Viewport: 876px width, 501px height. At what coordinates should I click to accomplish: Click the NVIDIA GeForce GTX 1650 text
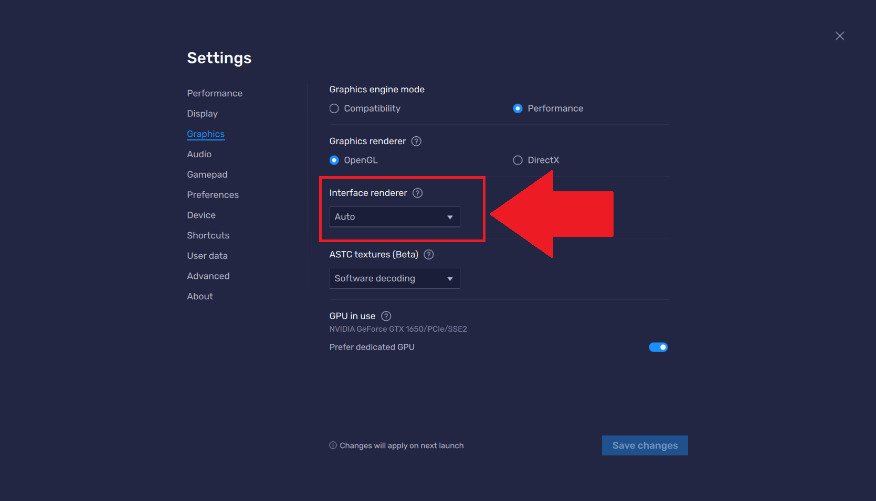pos(398,329)
